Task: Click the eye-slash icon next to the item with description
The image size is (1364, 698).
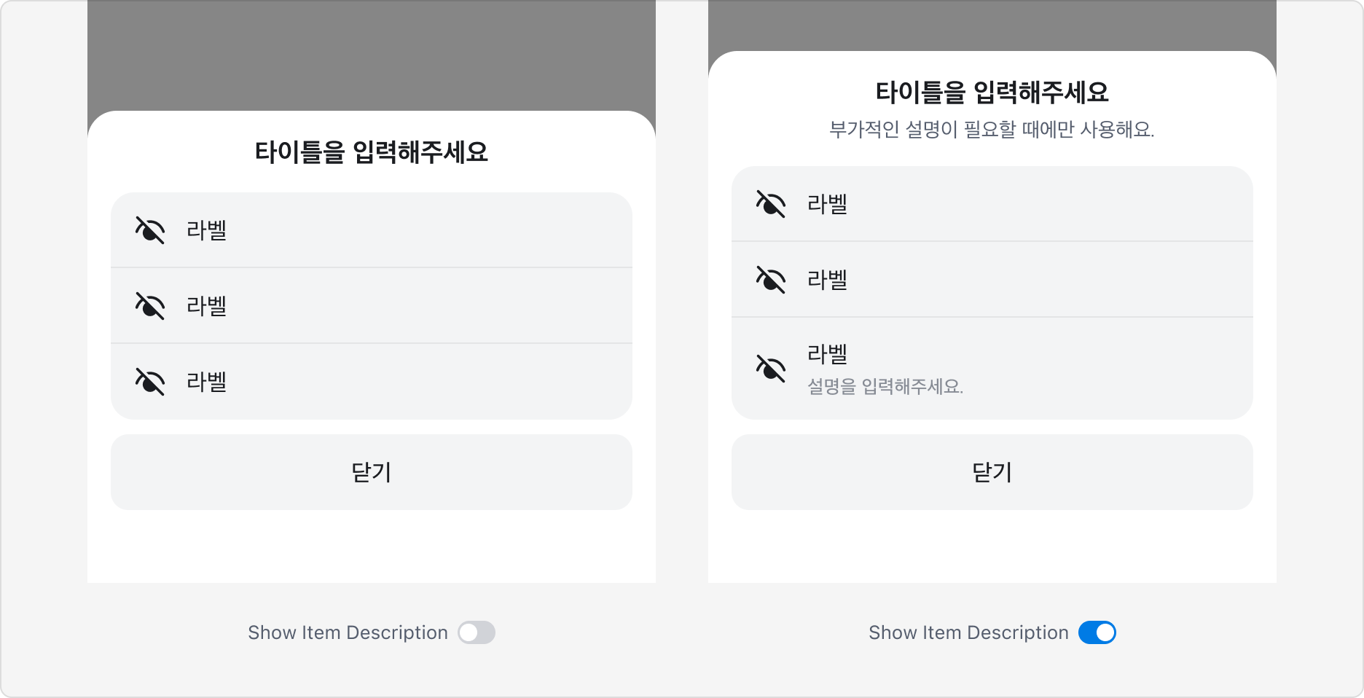Action: (x=770, y=368)
